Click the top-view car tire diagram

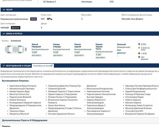[x=14, y=50]
